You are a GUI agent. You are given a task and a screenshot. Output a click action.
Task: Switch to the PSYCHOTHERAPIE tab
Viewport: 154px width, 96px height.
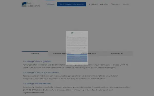(117, 54)
